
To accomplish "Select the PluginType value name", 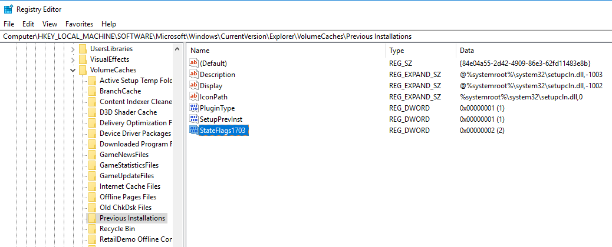I will 218,108.
